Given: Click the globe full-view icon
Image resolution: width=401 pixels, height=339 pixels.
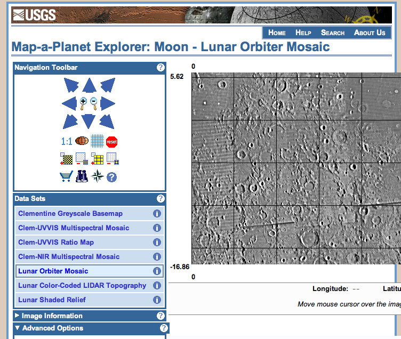Looking at the screenshot, I should click(x=81, y=141).
